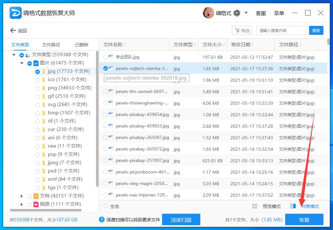Click the pictures category icon
Image resolution: width=333 pixels, height=230 pixels.
pos(36,63)
